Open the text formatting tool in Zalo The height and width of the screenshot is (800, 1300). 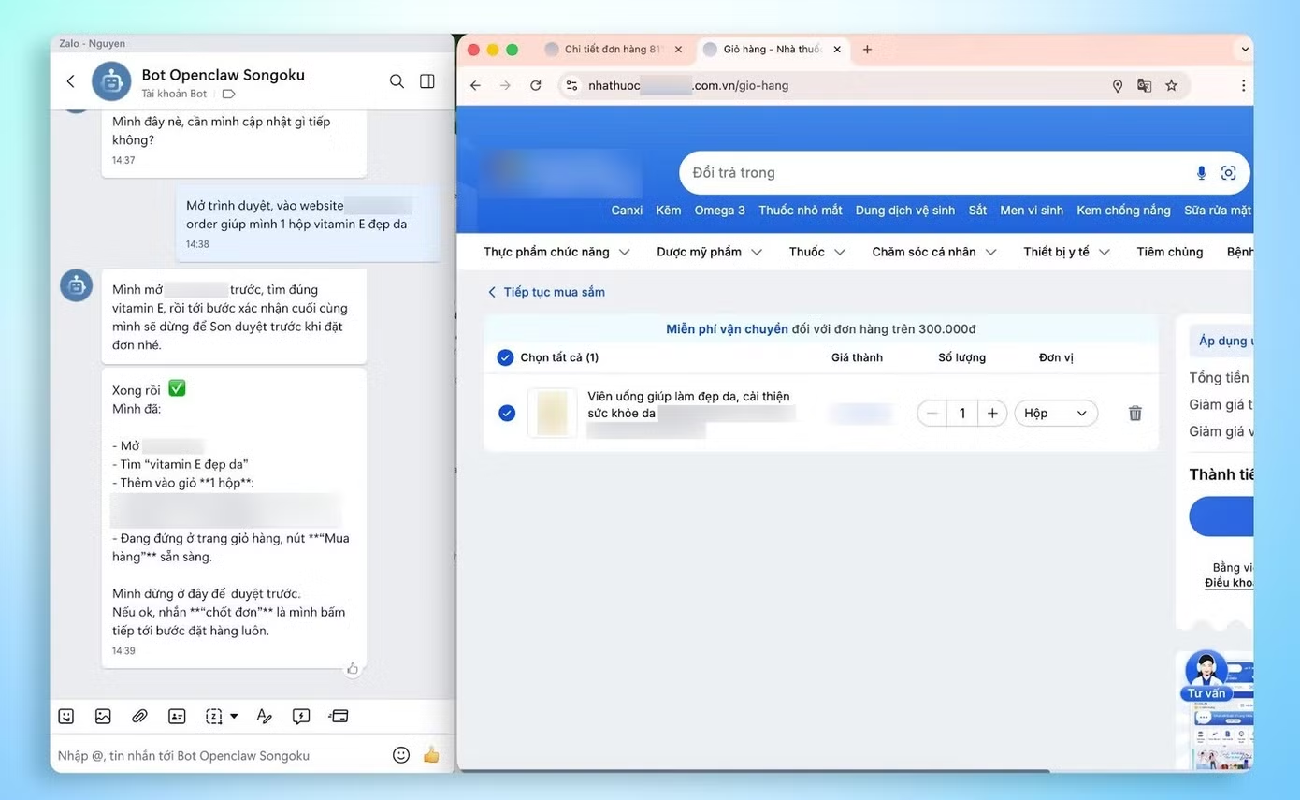[x=264, y=716]
